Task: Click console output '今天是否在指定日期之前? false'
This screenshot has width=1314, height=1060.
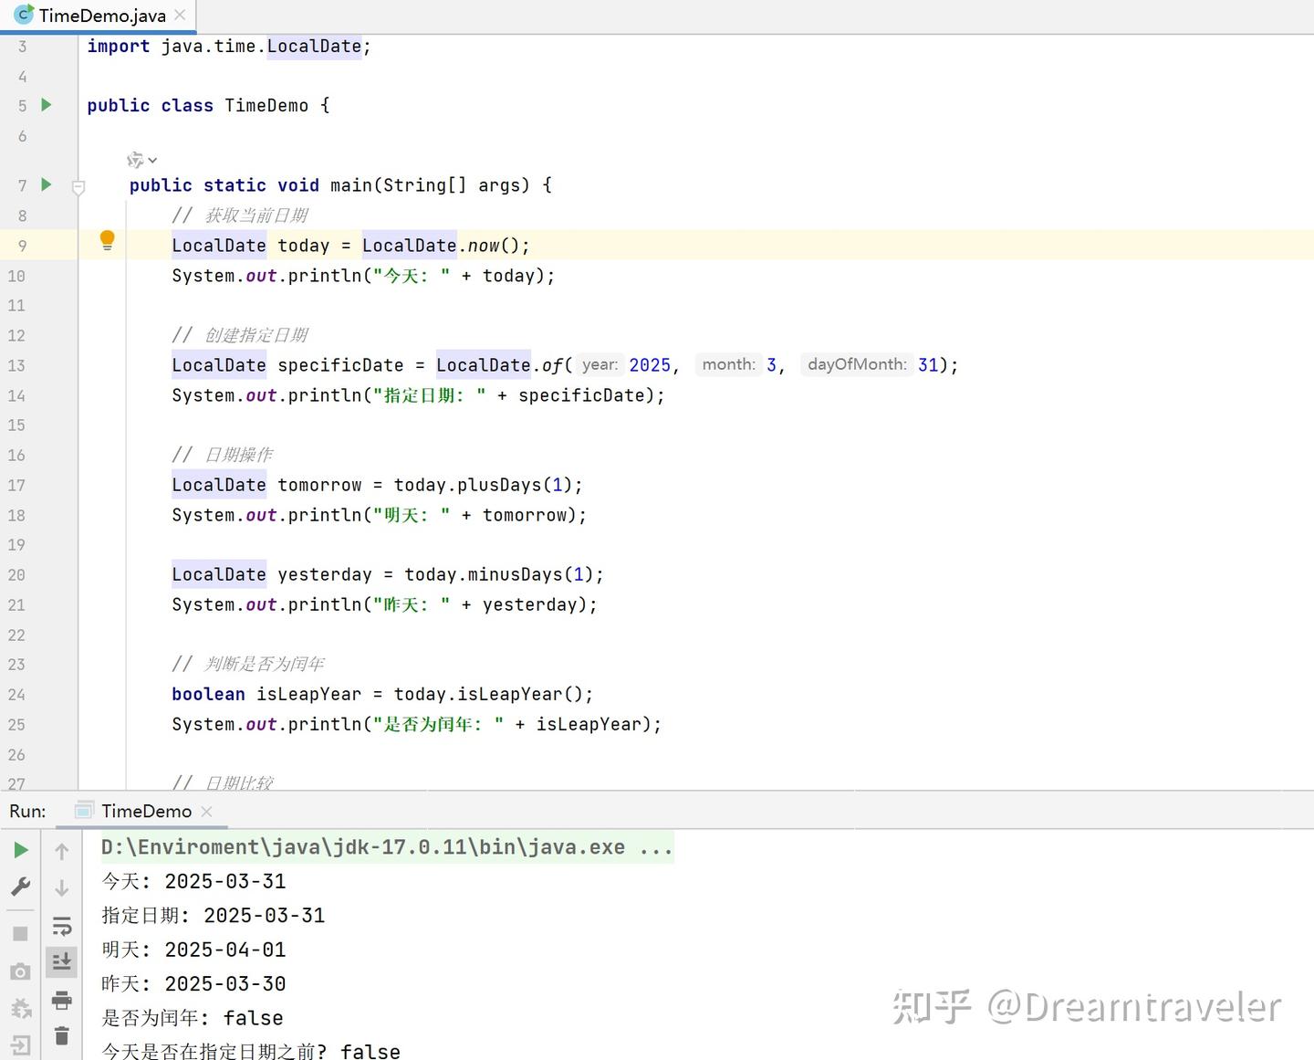Action: click(x=251, y=1051)
